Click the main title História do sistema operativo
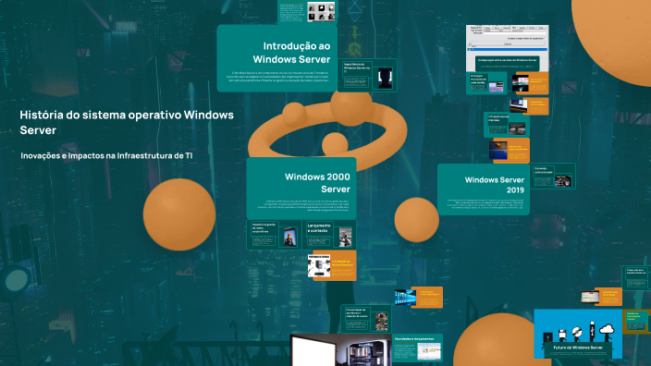 point(127,122)
